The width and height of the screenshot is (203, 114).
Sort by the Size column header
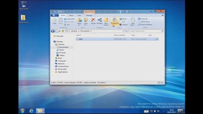(x=150, y=35)
